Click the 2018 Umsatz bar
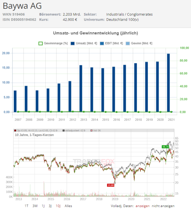Screen dimensions: 191x212 (x=136, y=88)
